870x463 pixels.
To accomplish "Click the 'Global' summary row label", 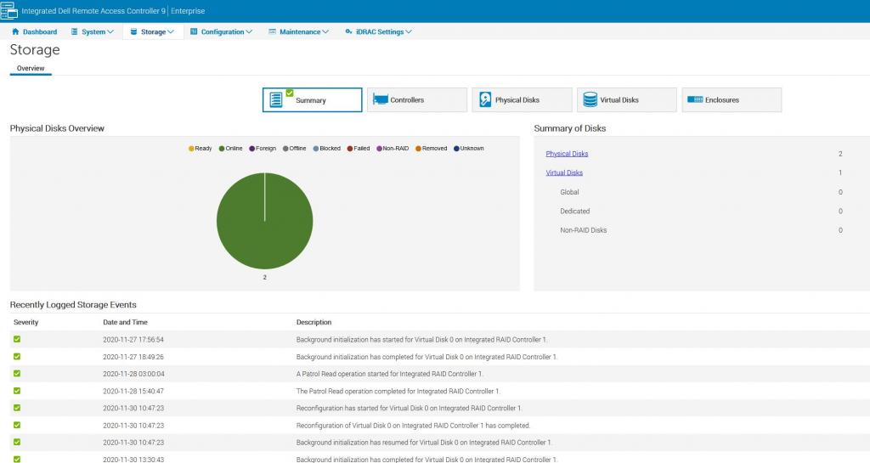I will [569, 192].
